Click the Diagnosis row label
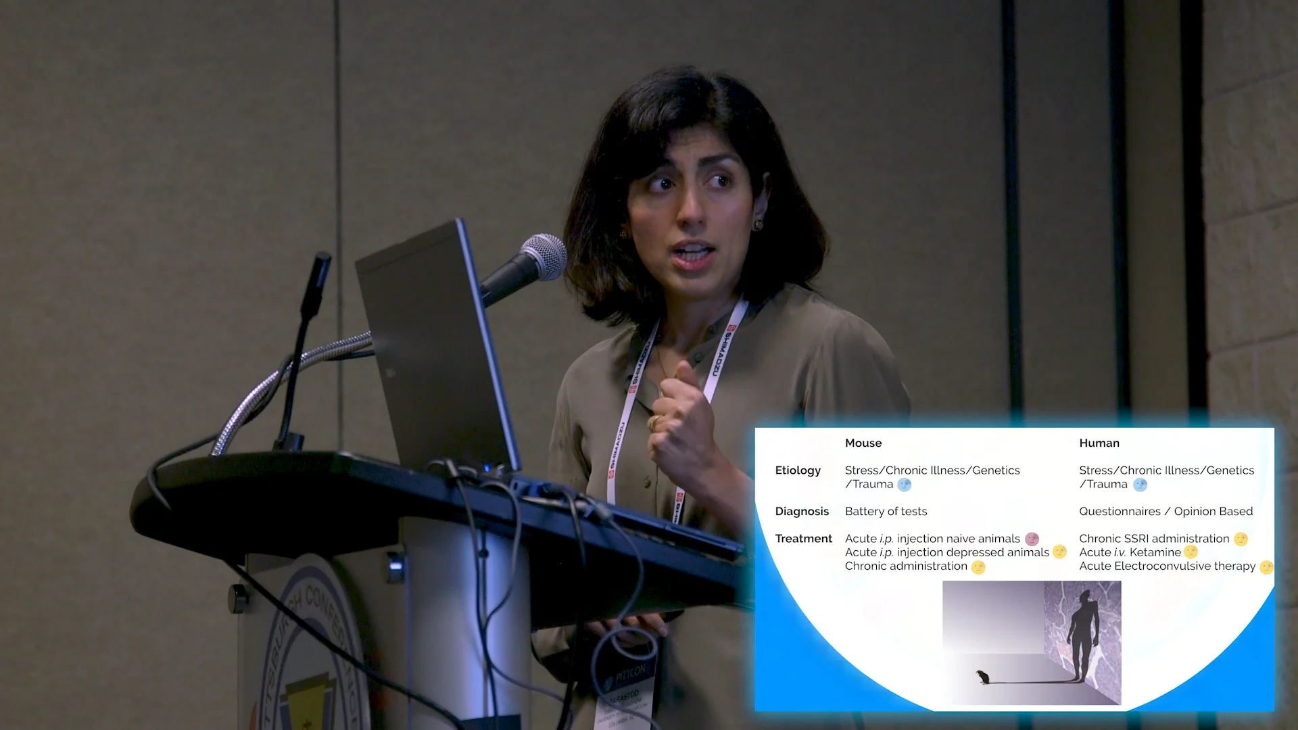 point(802,511)
